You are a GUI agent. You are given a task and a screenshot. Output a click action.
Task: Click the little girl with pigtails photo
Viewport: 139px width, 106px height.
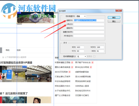point(39,100)
